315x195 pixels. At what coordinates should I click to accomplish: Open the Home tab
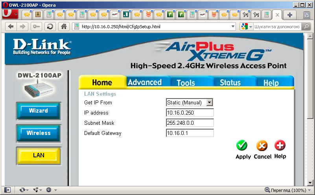tap(102, 82)
